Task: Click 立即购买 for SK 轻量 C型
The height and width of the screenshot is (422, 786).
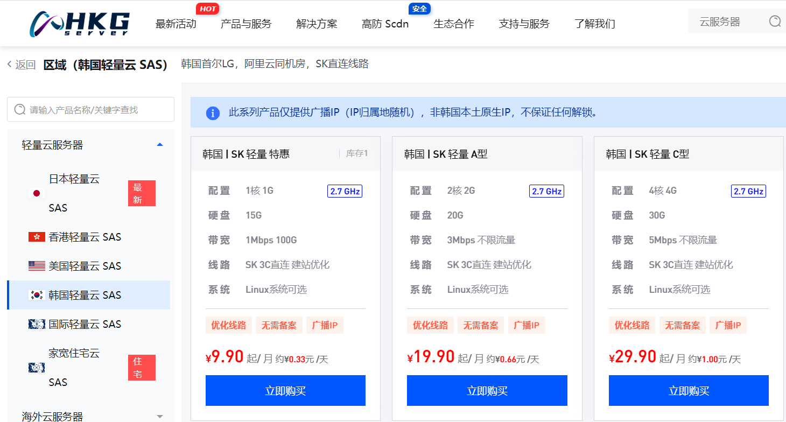Action: point(689,391)
